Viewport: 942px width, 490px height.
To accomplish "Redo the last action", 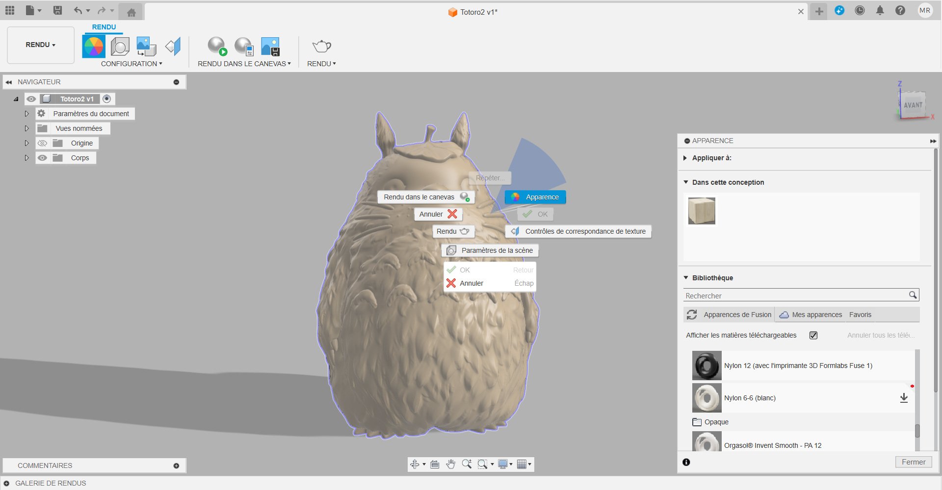I will click(x=102, y=10).
